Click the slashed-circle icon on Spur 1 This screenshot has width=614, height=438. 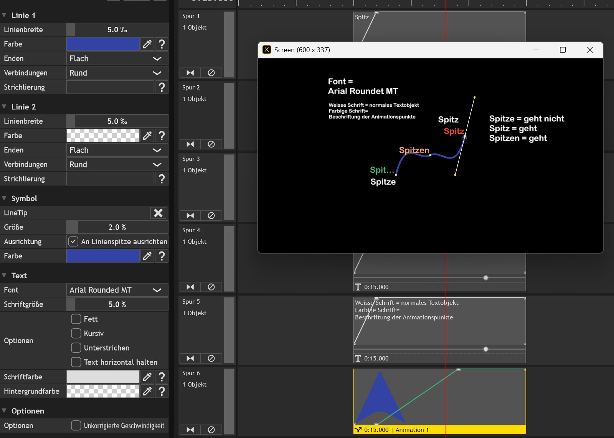[211, 73]
